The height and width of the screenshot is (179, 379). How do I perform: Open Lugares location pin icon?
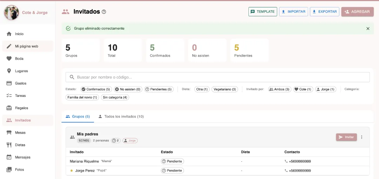9,71
